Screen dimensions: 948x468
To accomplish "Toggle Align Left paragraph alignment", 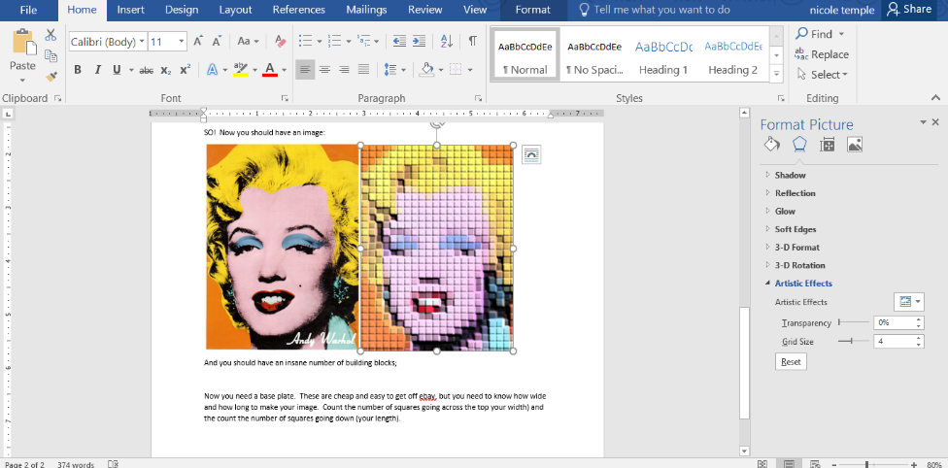I will click(305, 70).
